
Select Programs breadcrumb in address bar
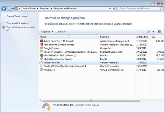coord(45,9)
